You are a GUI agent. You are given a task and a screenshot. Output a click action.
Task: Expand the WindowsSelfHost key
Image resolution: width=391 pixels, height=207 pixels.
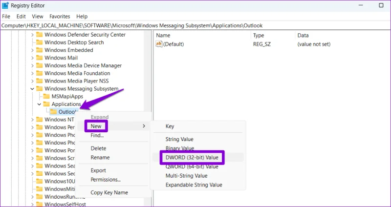[x=32, y=205]
